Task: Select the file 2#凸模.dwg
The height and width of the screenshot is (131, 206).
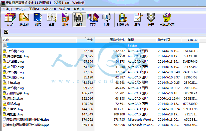Action: [15, 72]
